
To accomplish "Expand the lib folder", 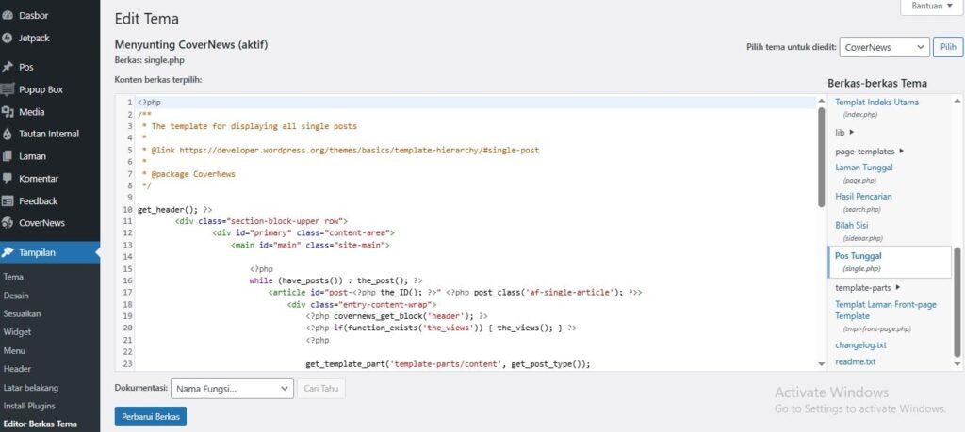I will [x=845, y=132].
